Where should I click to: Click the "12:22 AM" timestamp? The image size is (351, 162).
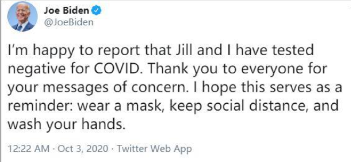point(27,148)
